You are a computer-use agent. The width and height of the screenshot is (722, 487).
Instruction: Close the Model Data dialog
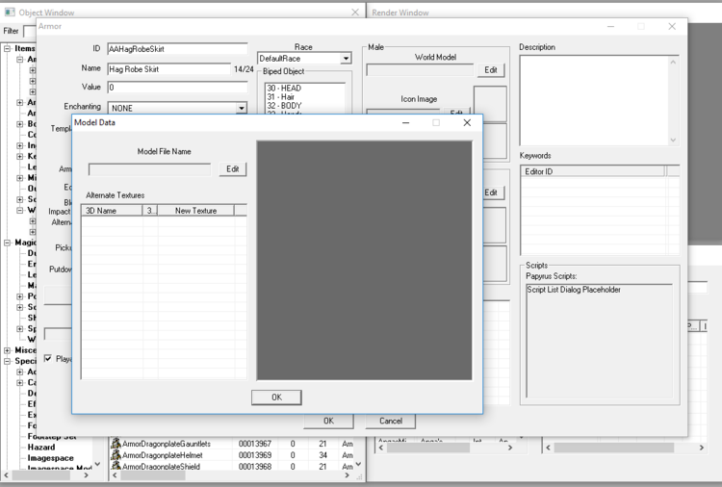click(x=467, y=122)
